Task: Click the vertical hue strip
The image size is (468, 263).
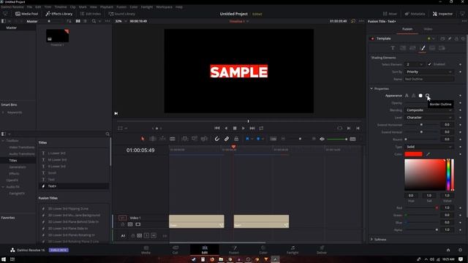Action: point(448,175)
